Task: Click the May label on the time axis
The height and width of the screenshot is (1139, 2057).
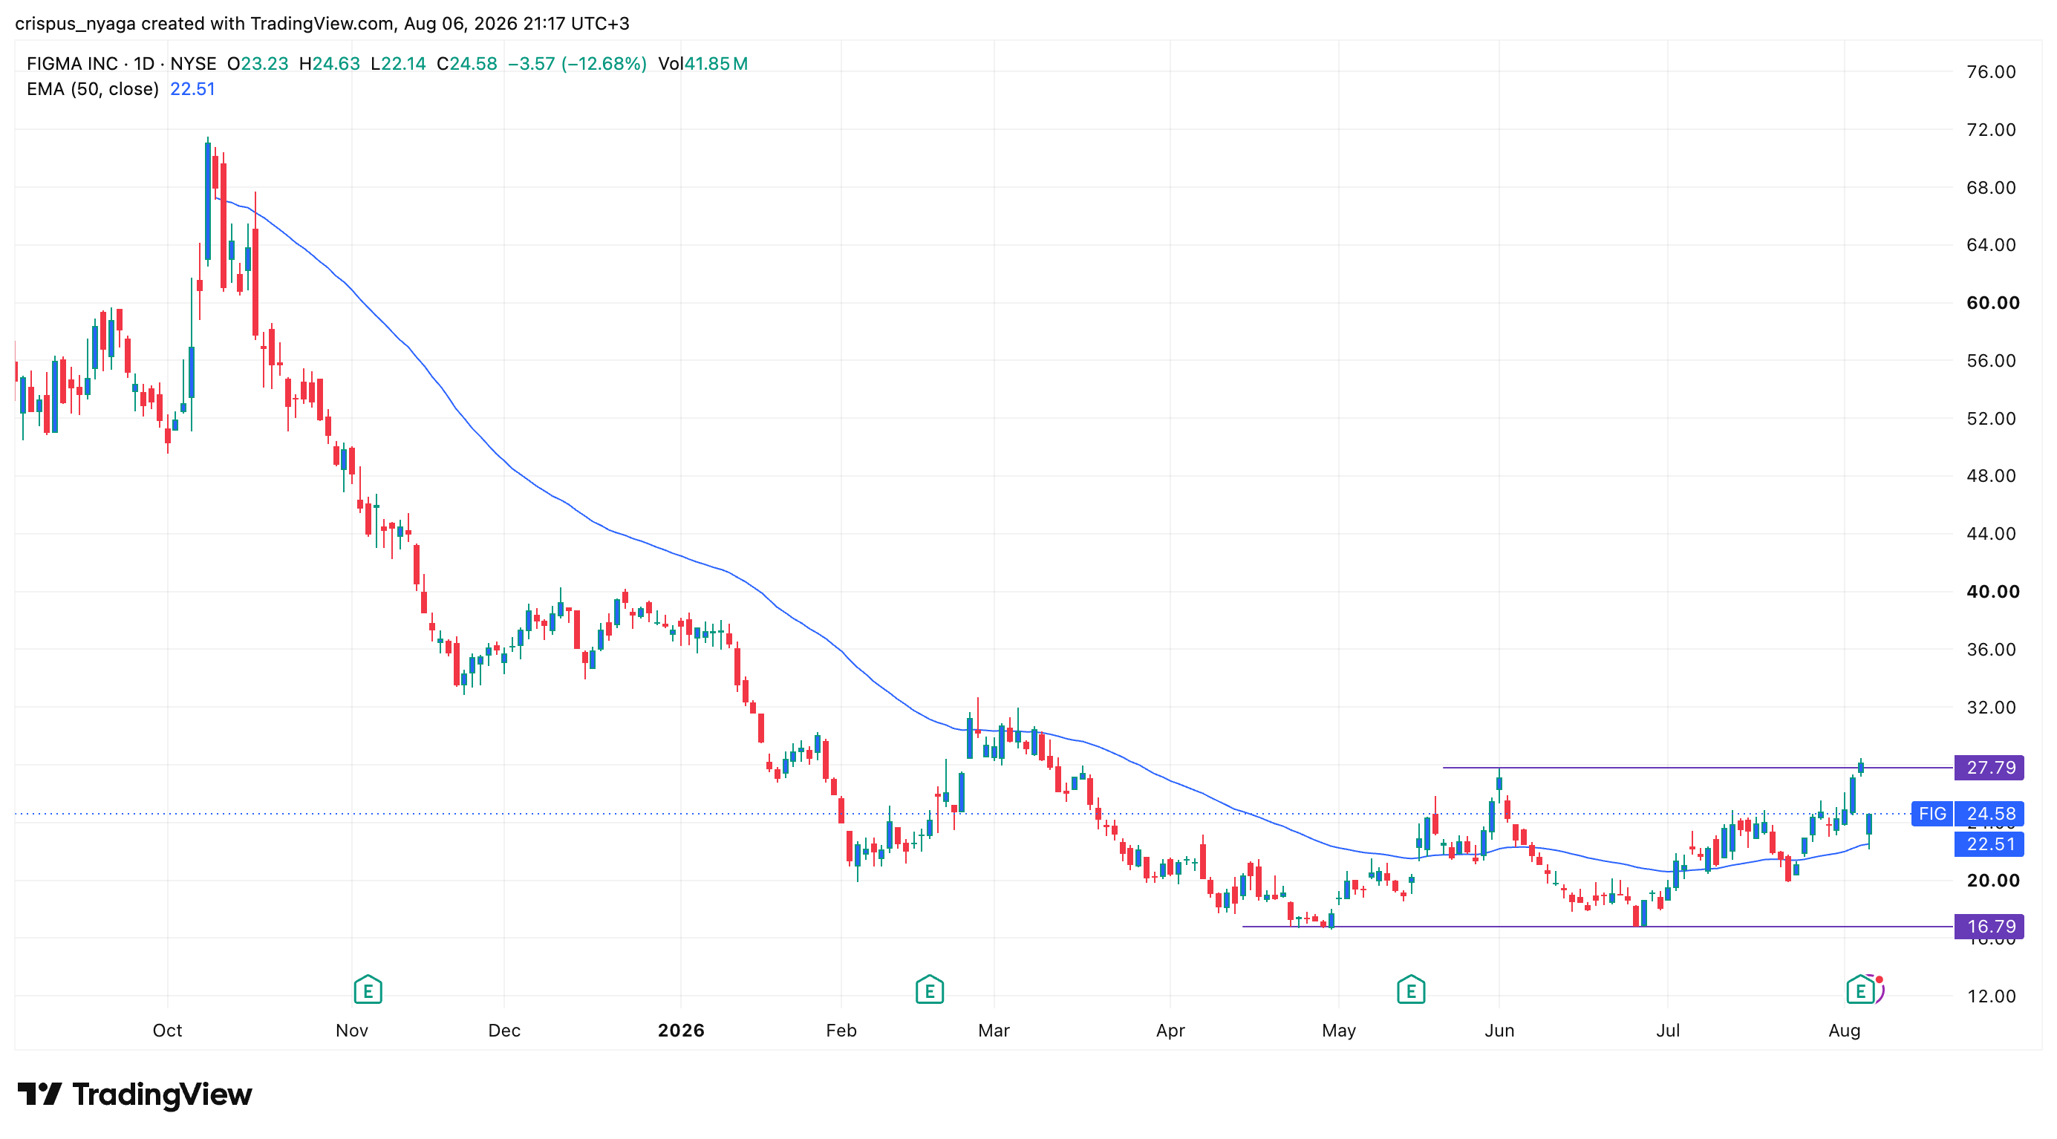Action: click(1339, 1031)
